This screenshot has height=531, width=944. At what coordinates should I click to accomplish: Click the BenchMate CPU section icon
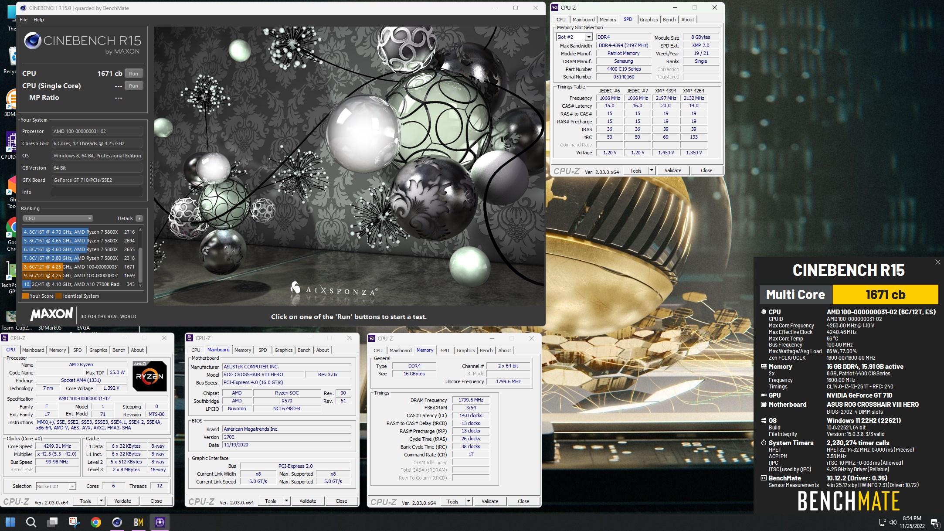[x=764, y=312]
